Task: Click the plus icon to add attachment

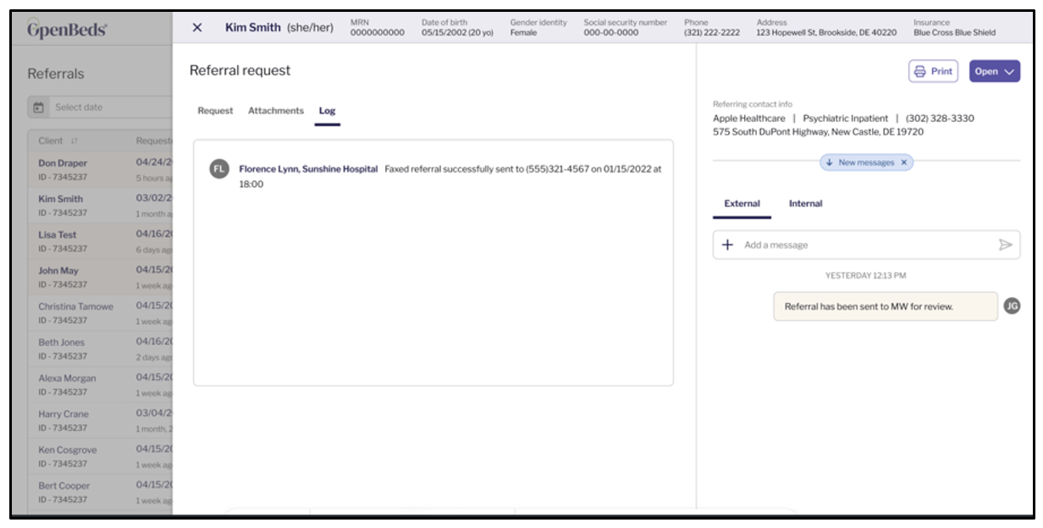Action: (727, 245)
